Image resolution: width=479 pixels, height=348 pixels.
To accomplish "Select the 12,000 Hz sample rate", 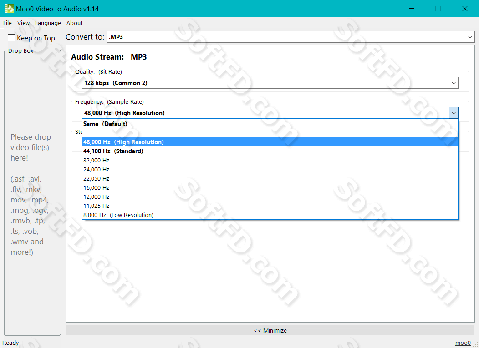I will (270, 197).
